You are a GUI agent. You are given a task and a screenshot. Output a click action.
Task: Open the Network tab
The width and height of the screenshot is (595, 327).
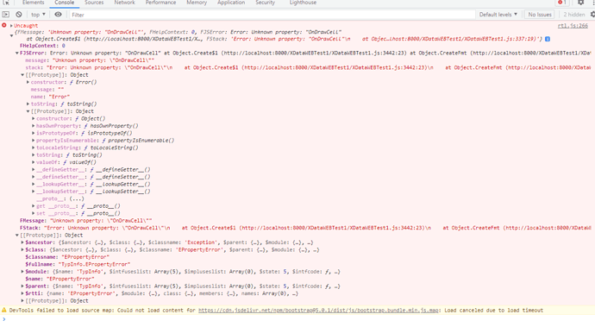point(124,3)
